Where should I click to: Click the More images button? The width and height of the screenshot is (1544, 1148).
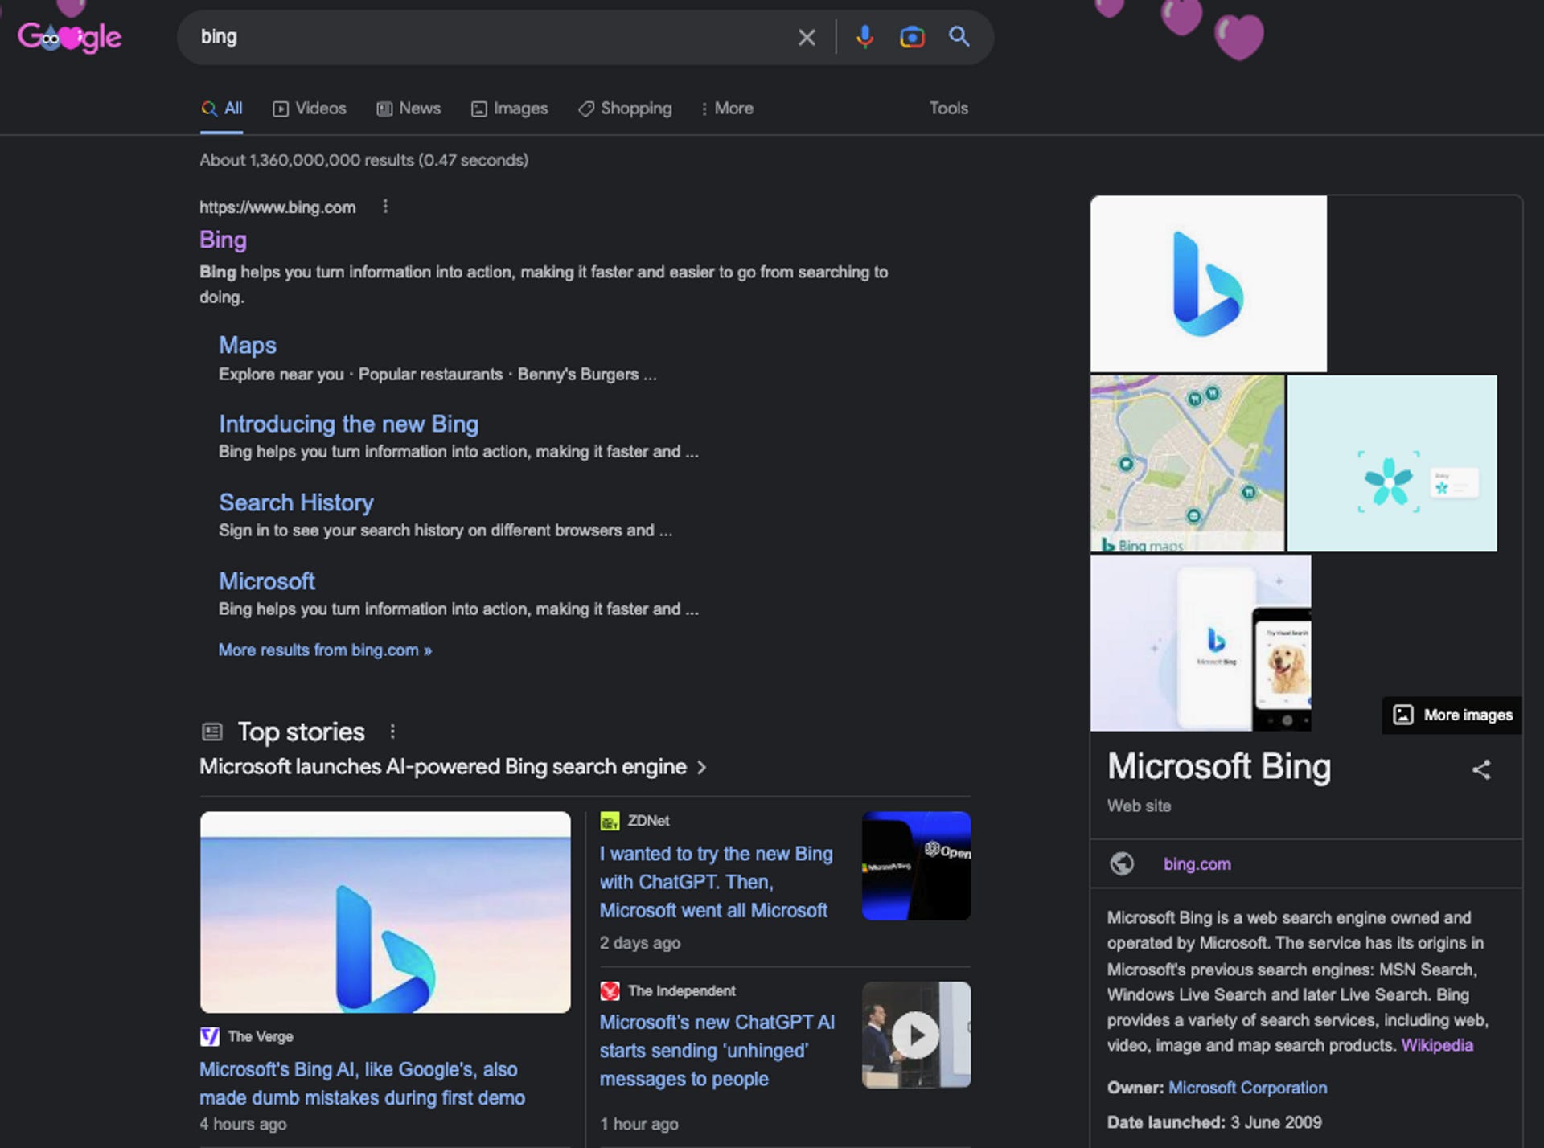pyautogui.click(x=1451, y=715)
